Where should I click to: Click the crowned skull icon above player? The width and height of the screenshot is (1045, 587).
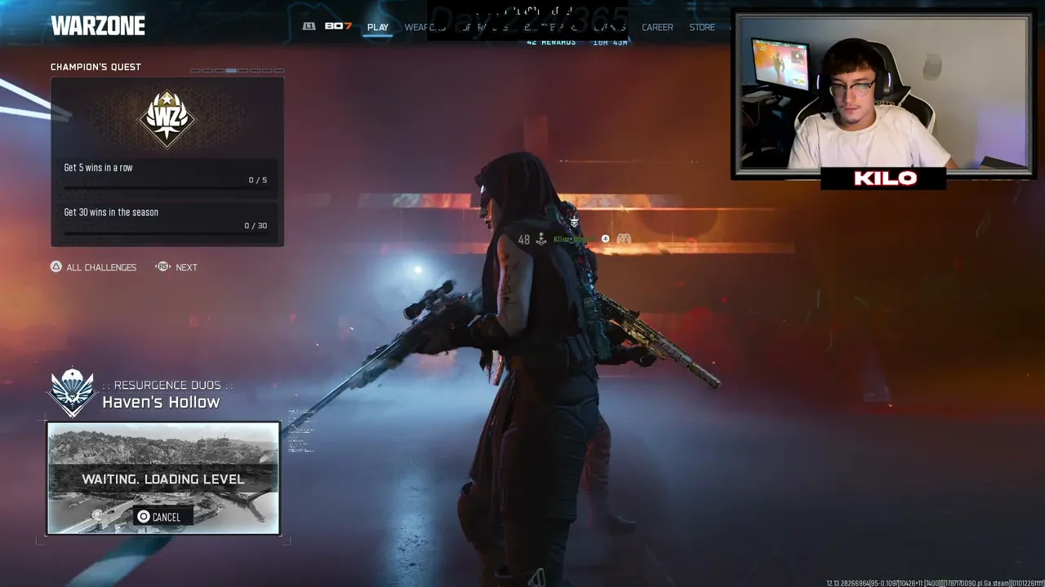(574, 221)
